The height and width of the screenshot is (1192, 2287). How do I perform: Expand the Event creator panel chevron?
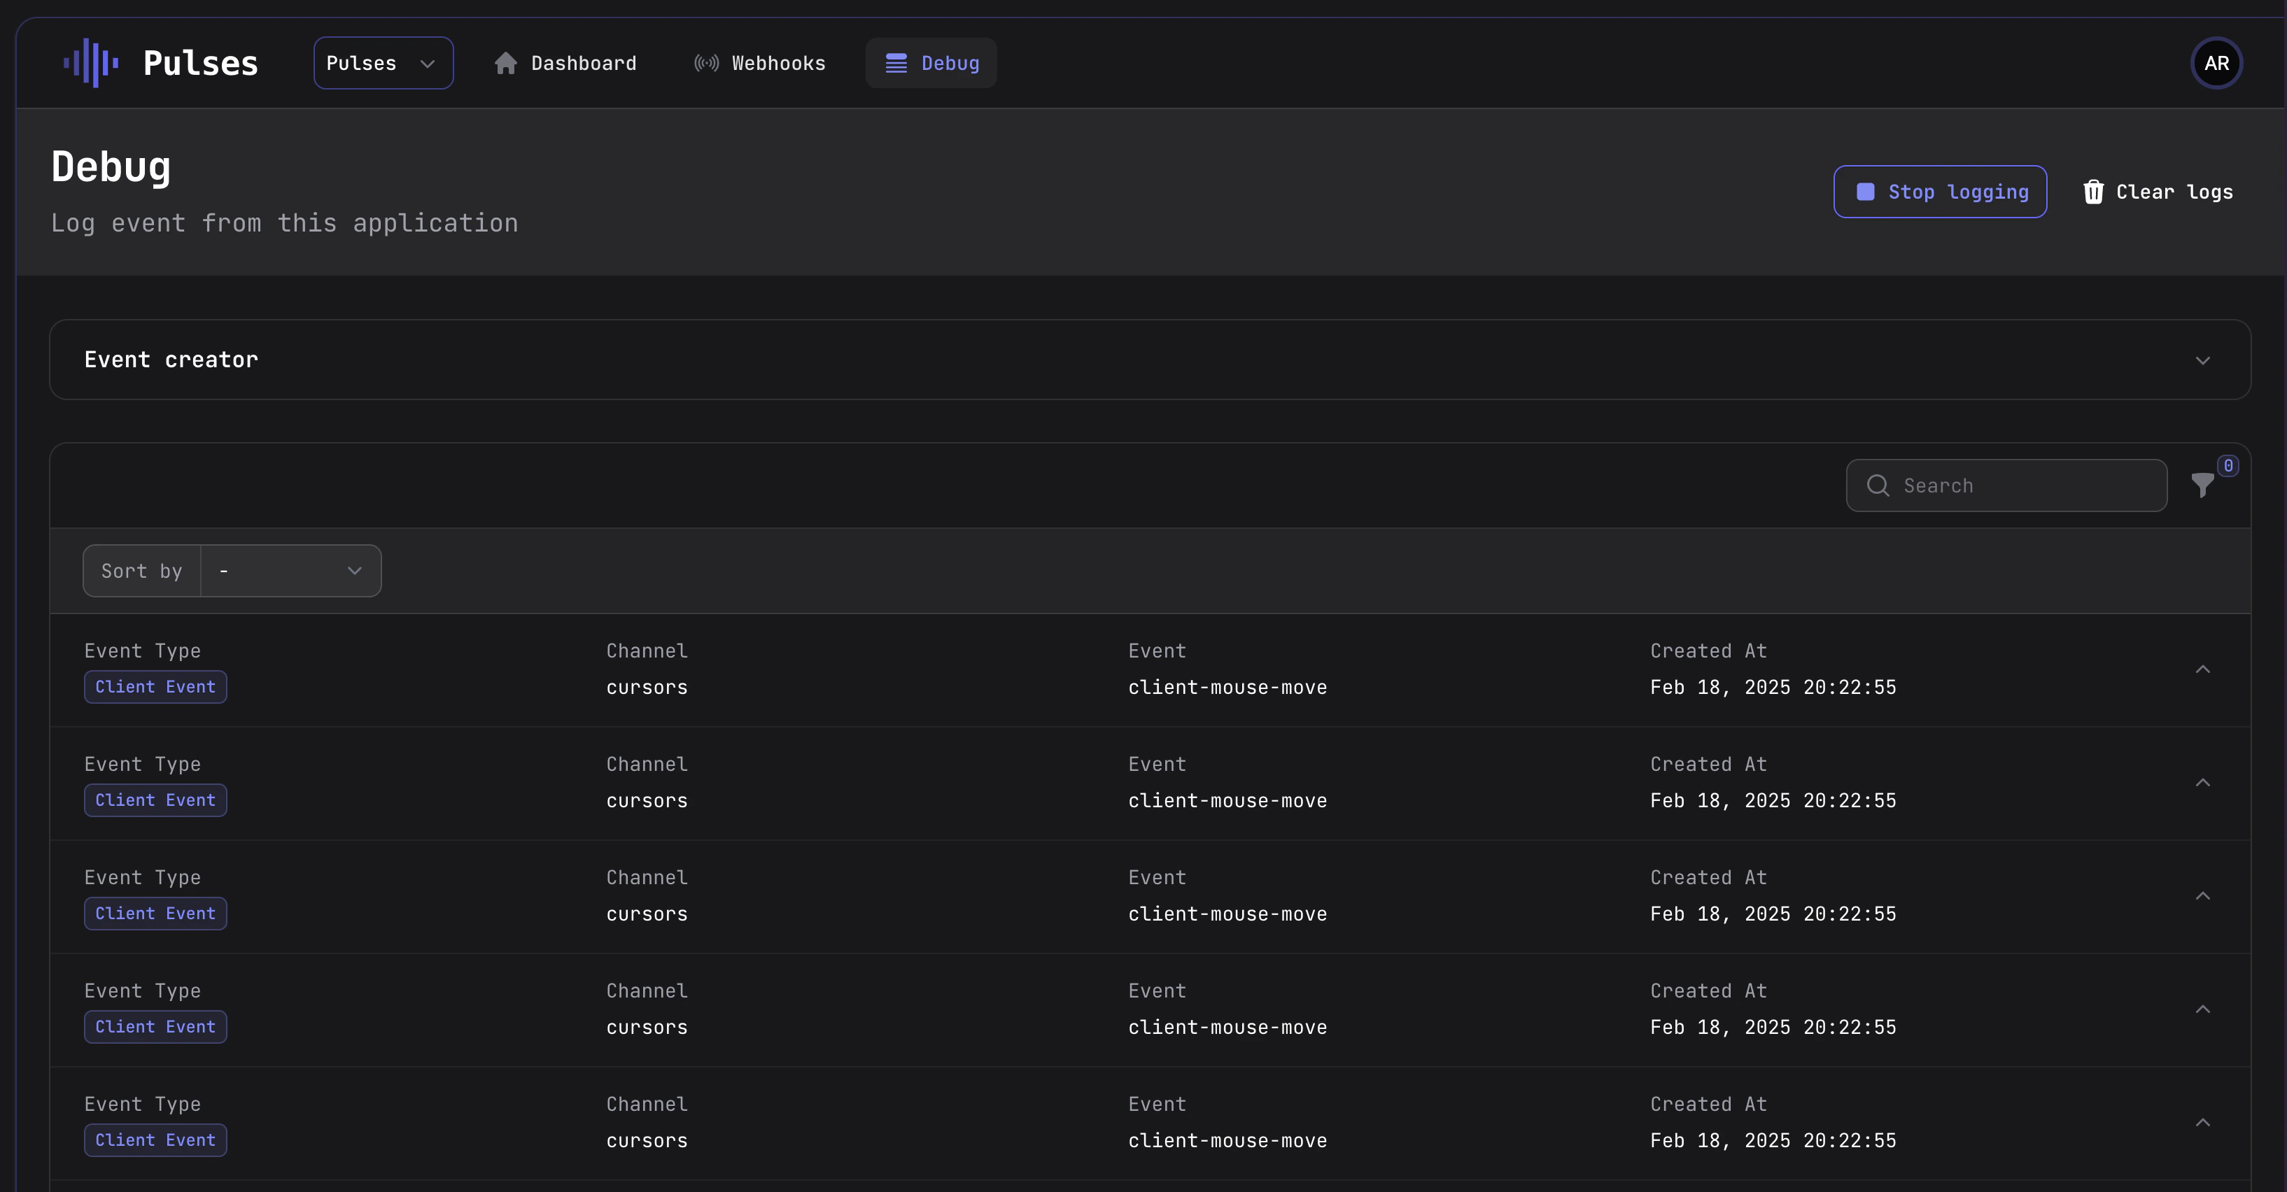click(2202, 360)
